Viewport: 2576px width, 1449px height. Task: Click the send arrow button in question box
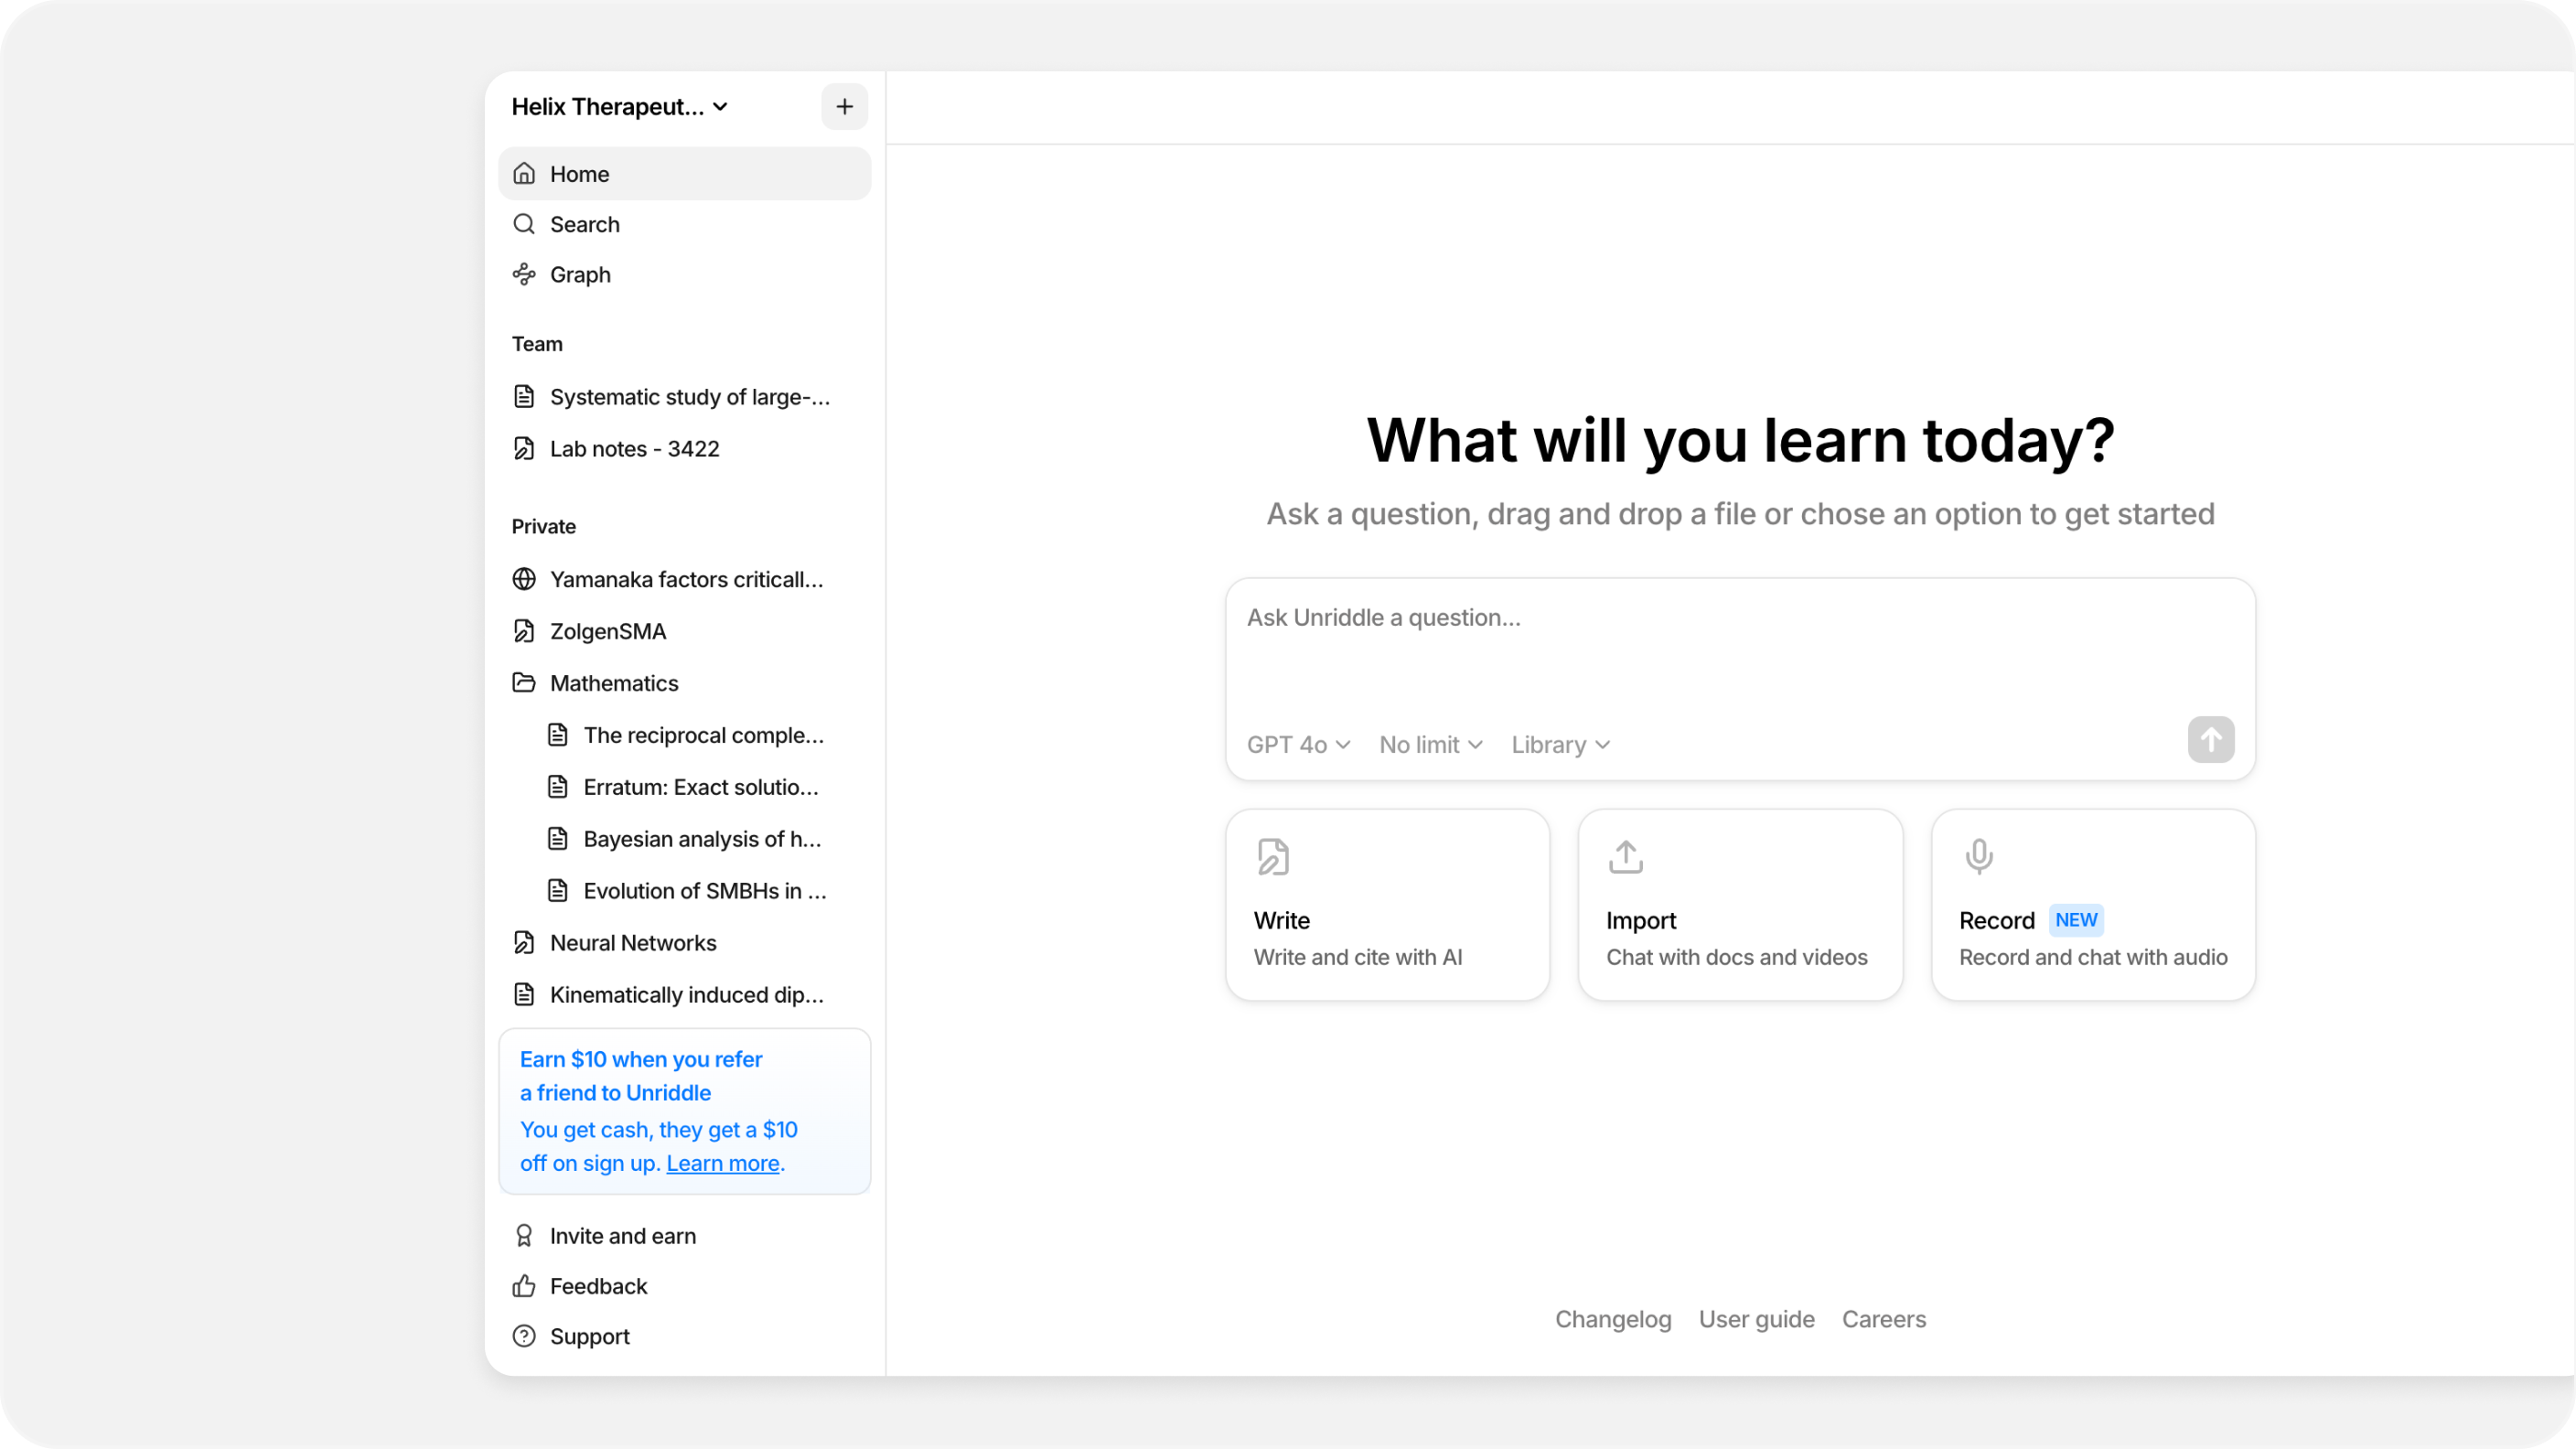point(2210,740)
